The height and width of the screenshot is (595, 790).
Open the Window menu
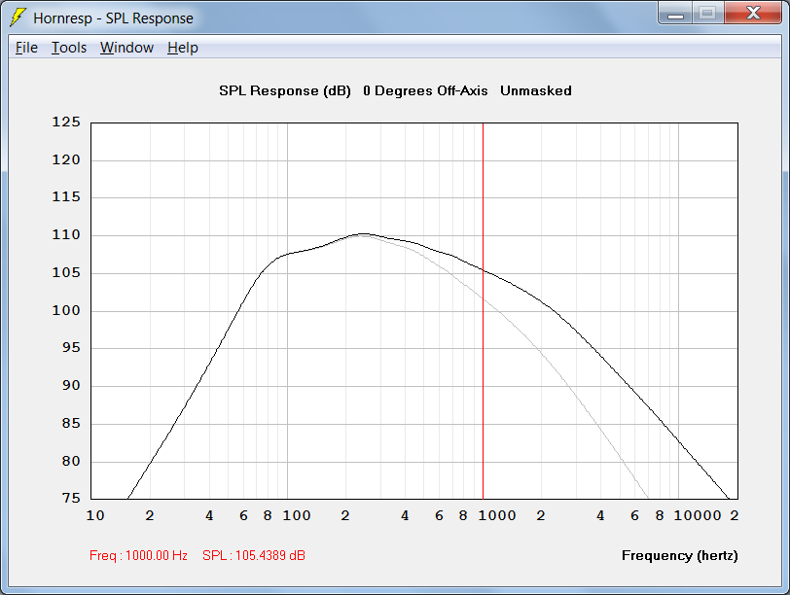coord(126,48)
